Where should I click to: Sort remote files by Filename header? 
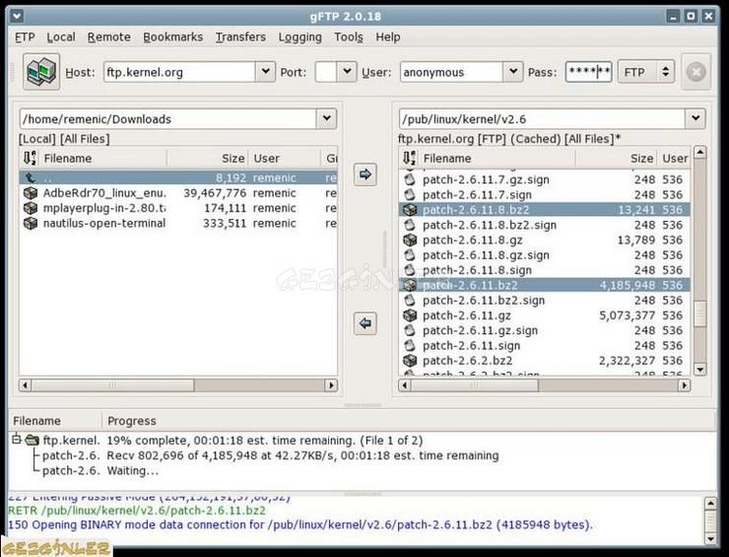[497, 158]
